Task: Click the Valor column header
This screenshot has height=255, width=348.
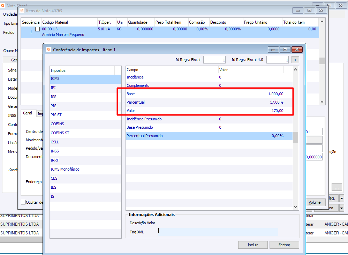Action: coord(251,70)
